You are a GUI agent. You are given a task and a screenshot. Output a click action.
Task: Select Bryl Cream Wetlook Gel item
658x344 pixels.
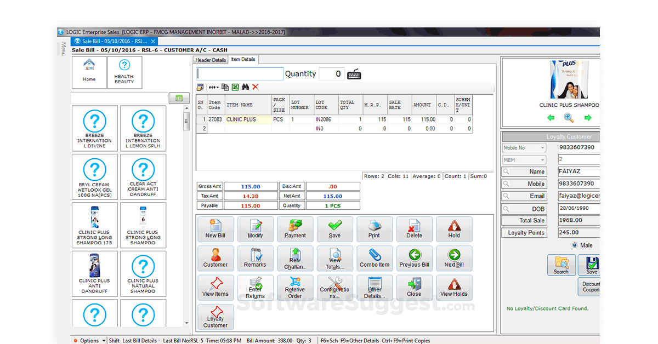pos(94,176)
